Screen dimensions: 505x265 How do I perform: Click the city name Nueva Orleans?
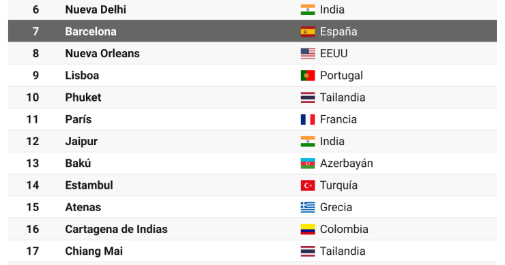102,53
